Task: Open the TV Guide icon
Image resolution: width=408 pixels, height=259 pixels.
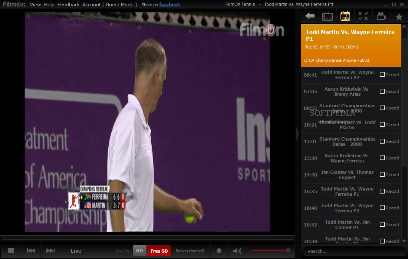Action: click(345, 16)
